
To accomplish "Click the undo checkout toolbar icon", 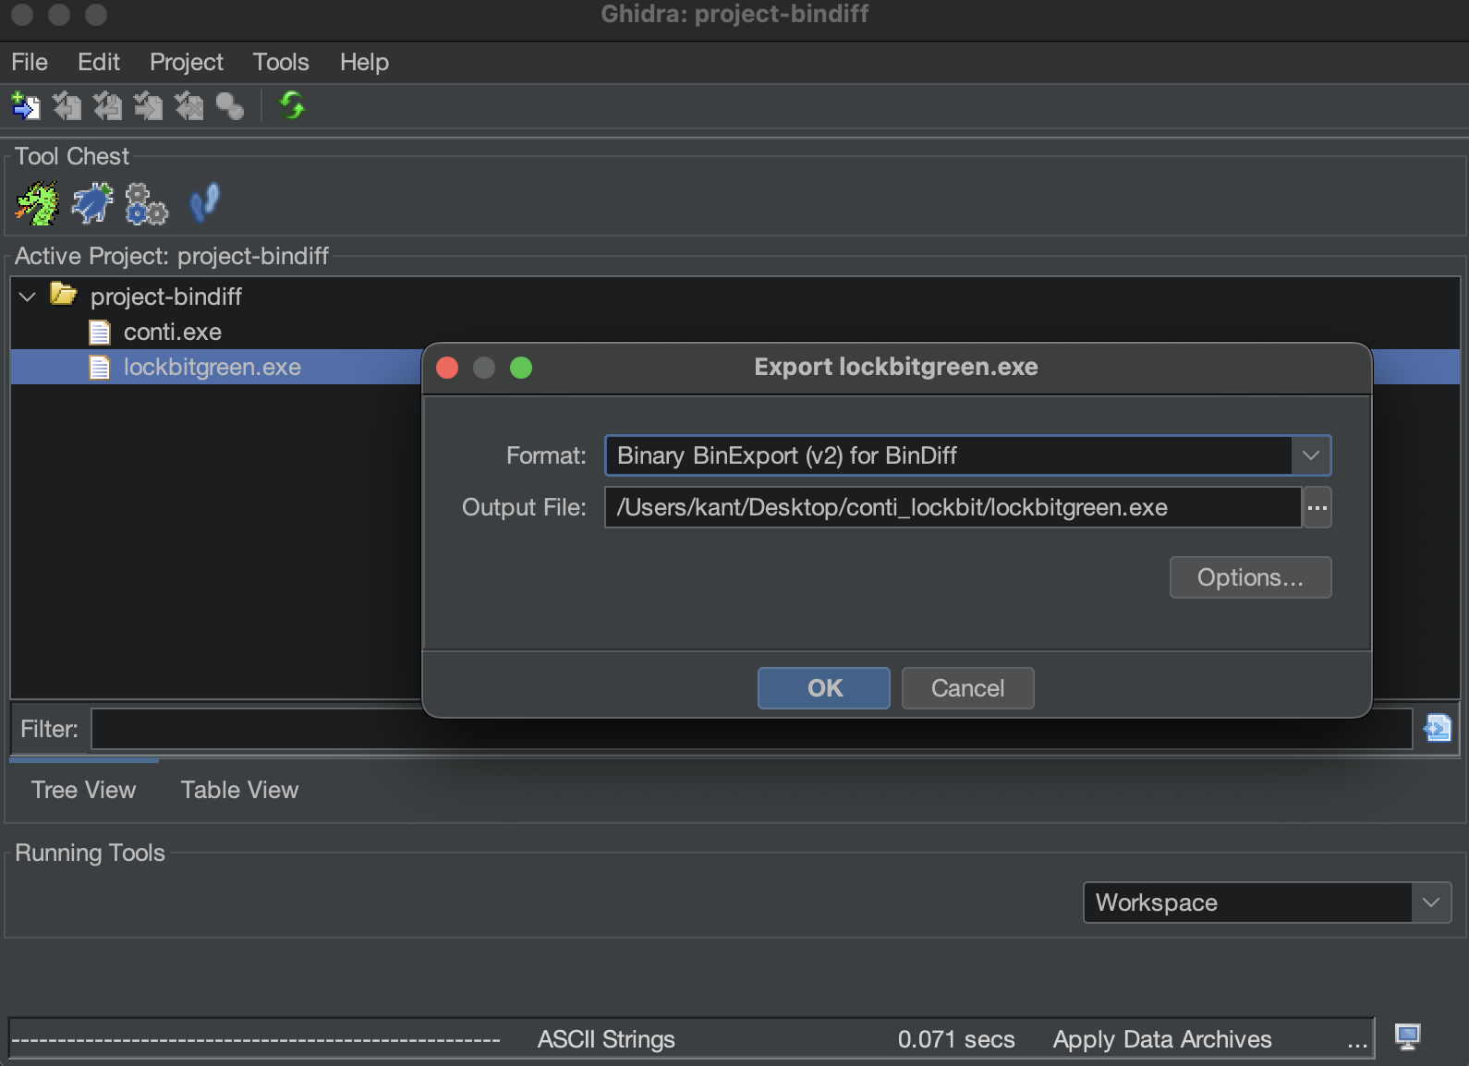I will point(188,106).
